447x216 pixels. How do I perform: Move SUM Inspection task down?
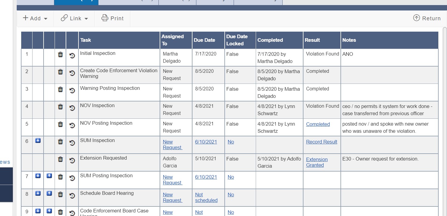click(x=38, y=141)
